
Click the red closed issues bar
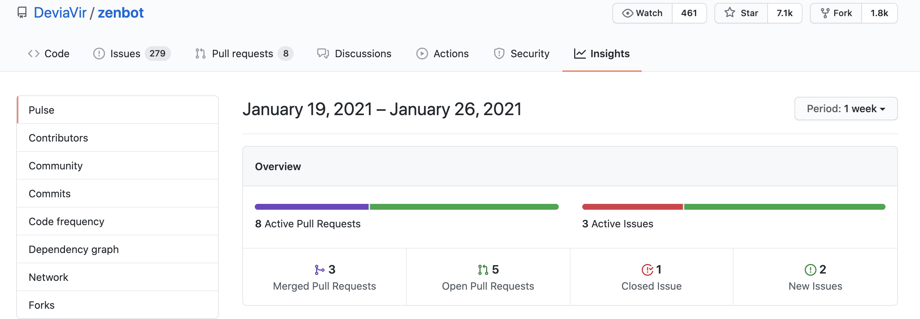(632, 207)
